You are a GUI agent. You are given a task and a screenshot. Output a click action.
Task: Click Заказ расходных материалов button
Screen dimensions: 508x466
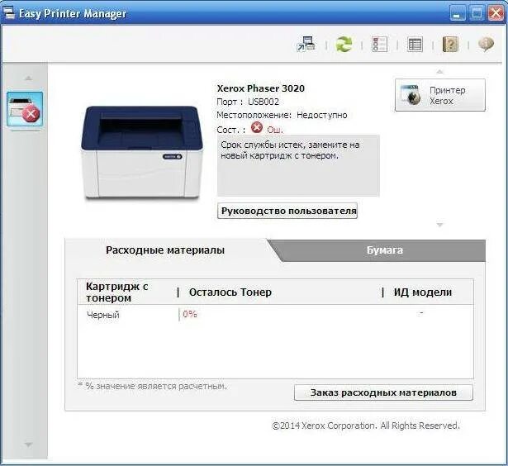pos(383,392)
